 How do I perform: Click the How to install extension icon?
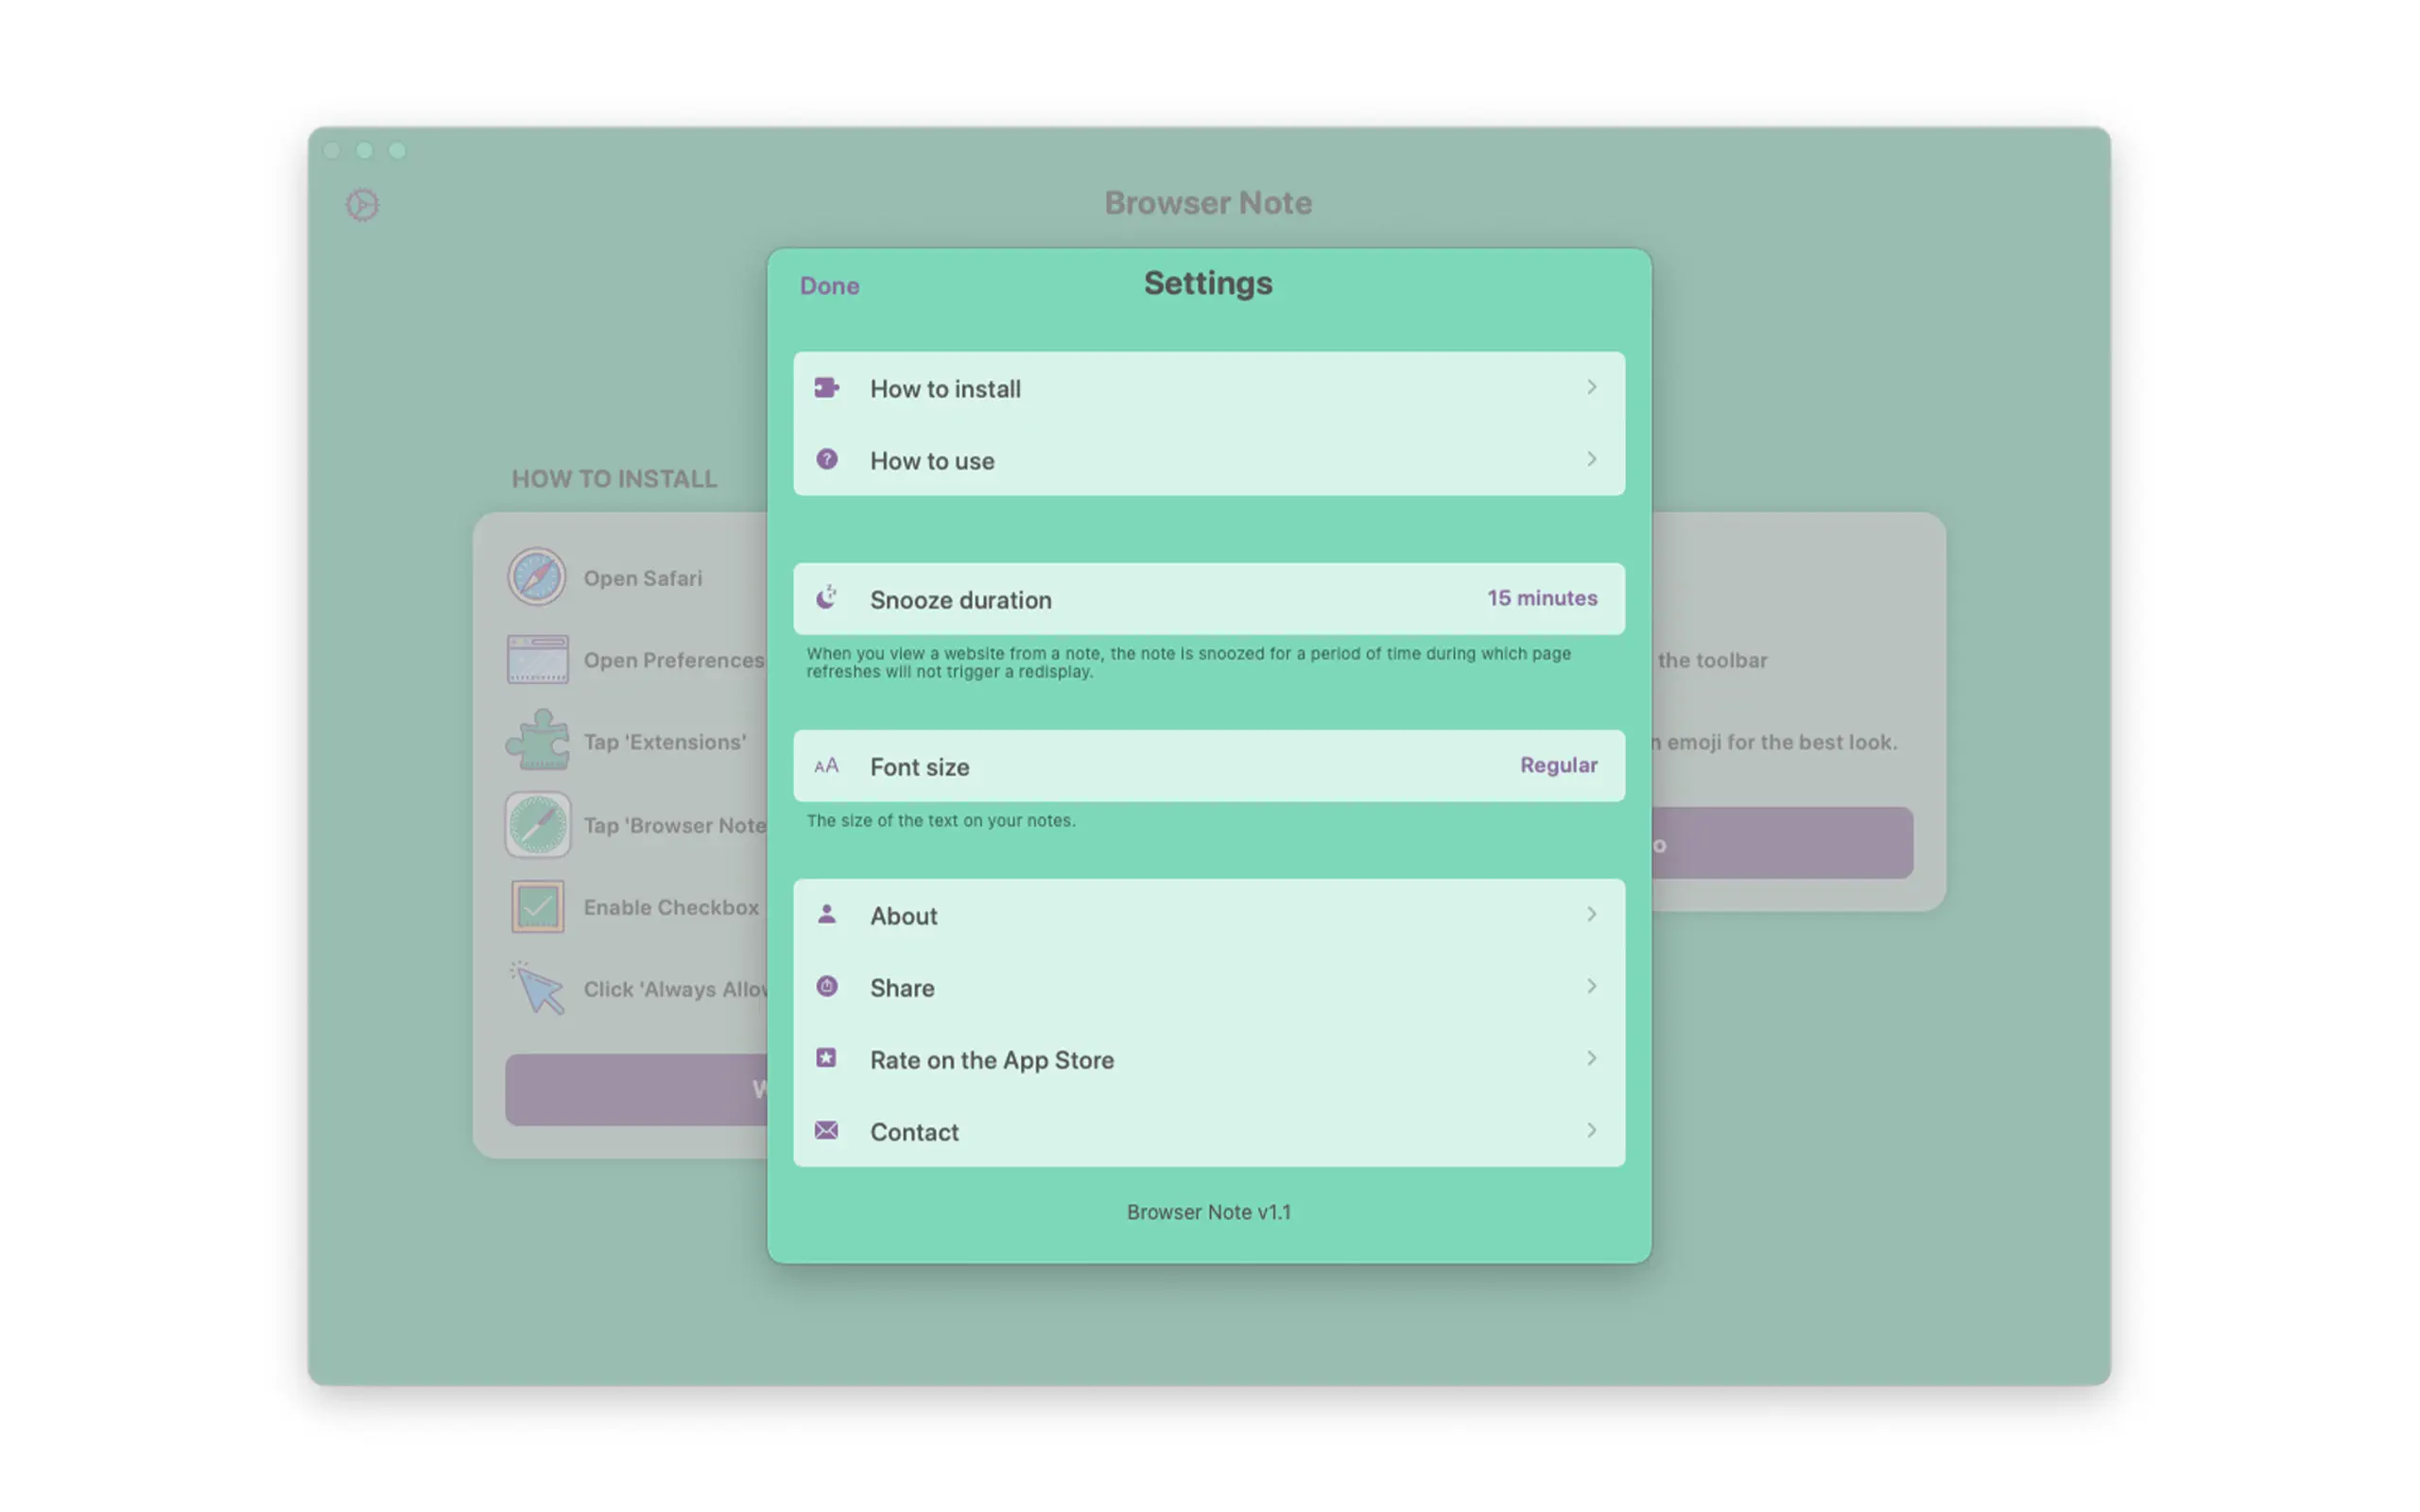(x=826, y=388)
